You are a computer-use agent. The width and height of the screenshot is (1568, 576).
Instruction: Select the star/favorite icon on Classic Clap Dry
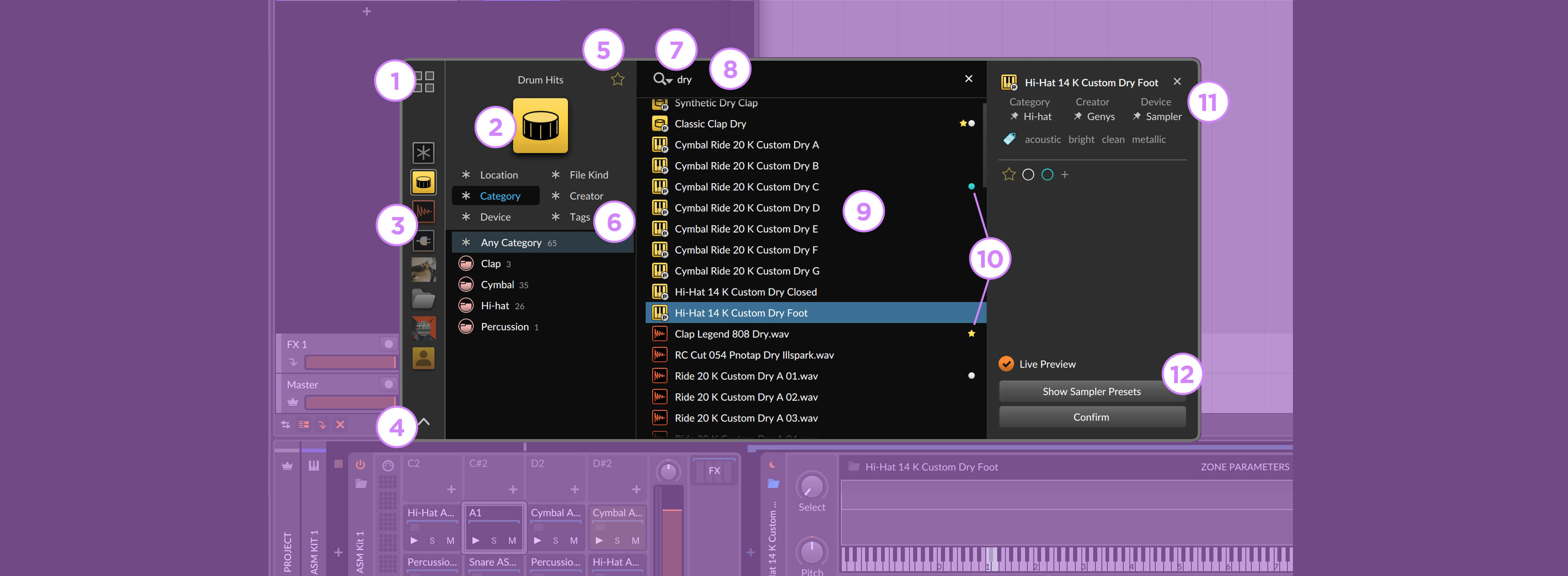point(958,123)
